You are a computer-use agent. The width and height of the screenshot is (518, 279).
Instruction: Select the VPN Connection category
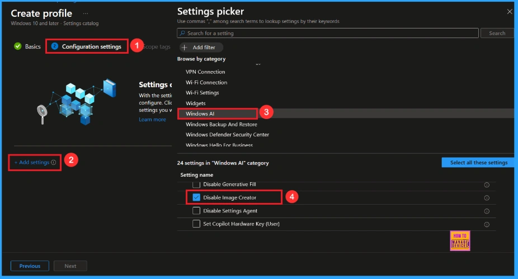point(205,72)
